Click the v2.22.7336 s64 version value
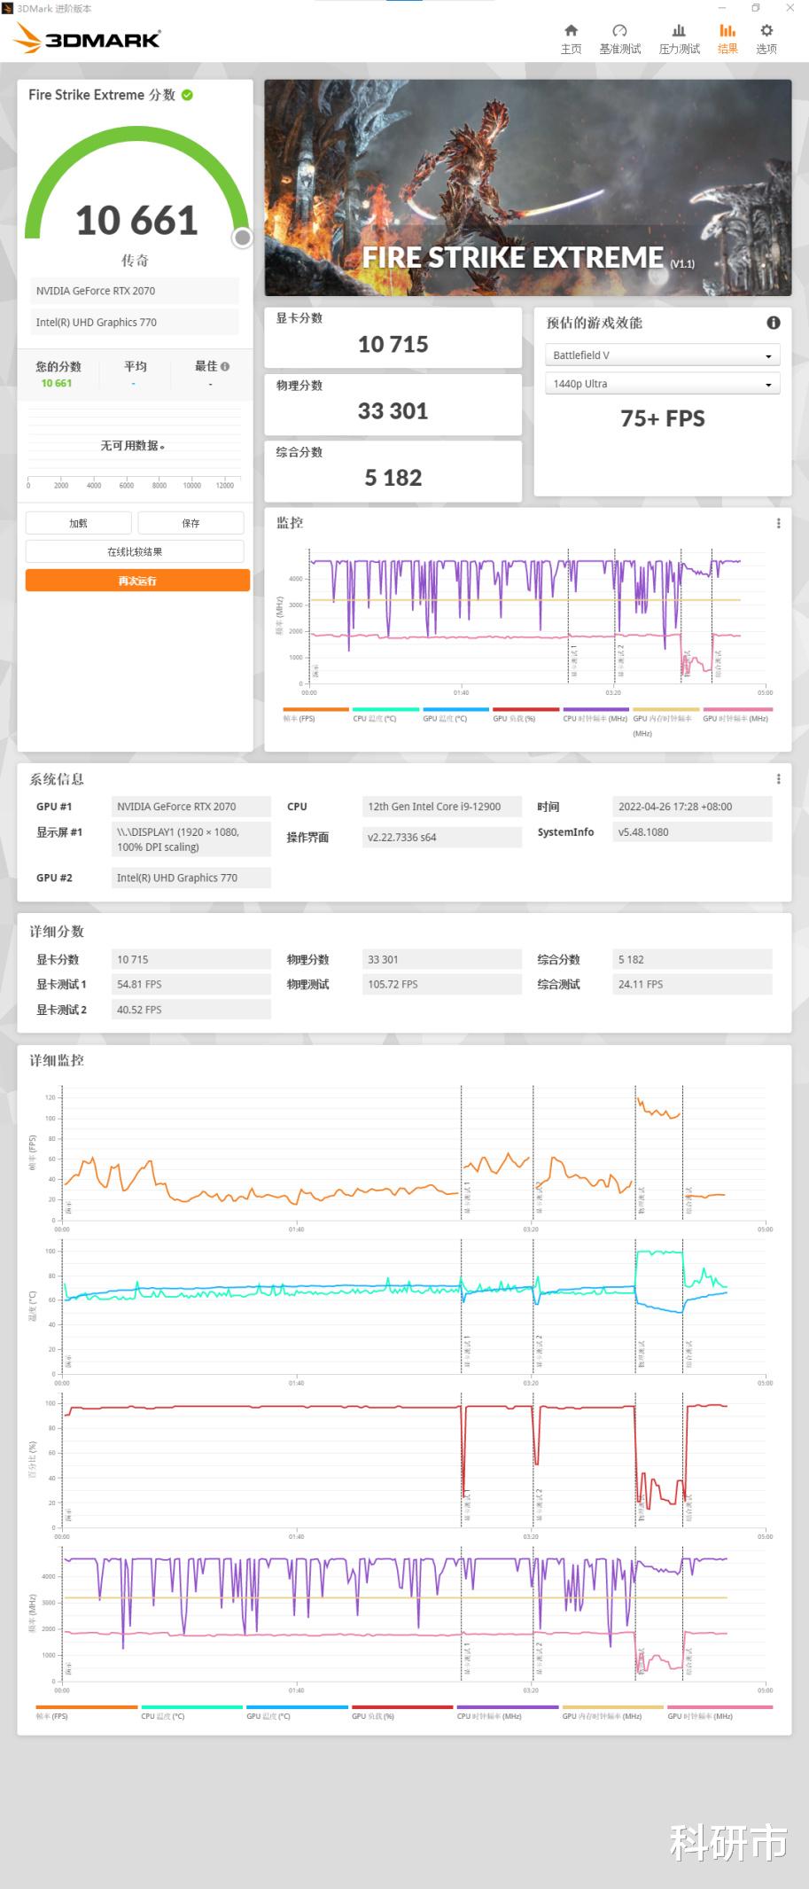Screen dimensions: 809x1889 441,837
